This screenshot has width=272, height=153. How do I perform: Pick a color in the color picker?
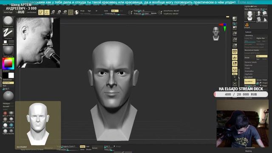tap(8, 63)
